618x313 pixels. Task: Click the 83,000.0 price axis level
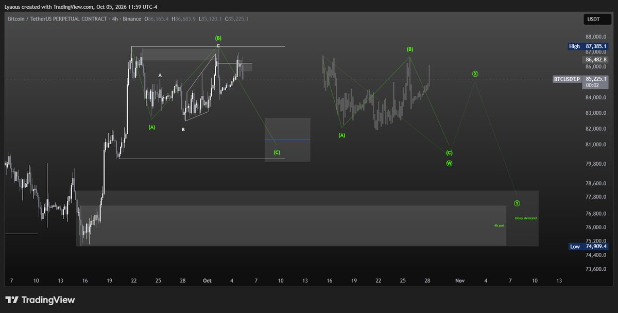pyautogui.click(x=596, y=113)
